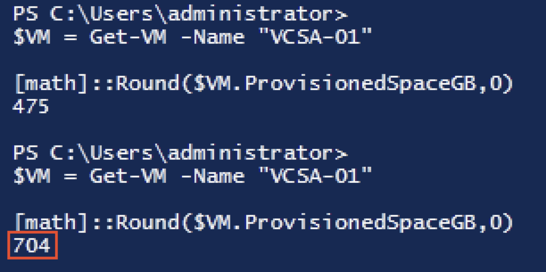Click the 475 output value

click(32, 106)
